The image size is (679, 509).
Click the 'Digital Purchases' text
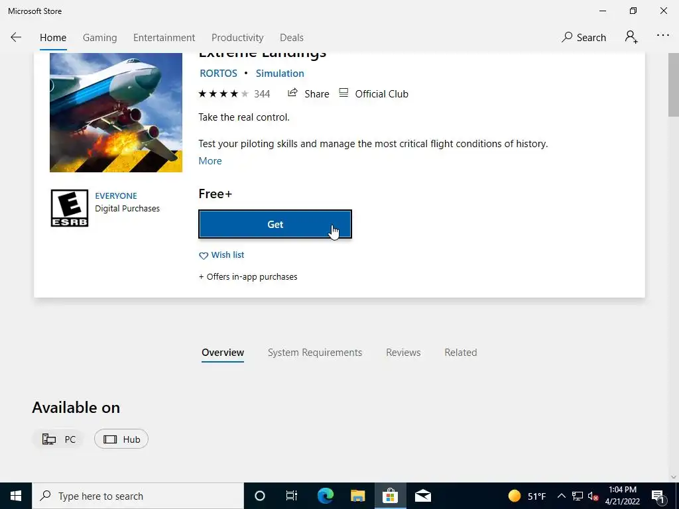(x=127, y=209)
